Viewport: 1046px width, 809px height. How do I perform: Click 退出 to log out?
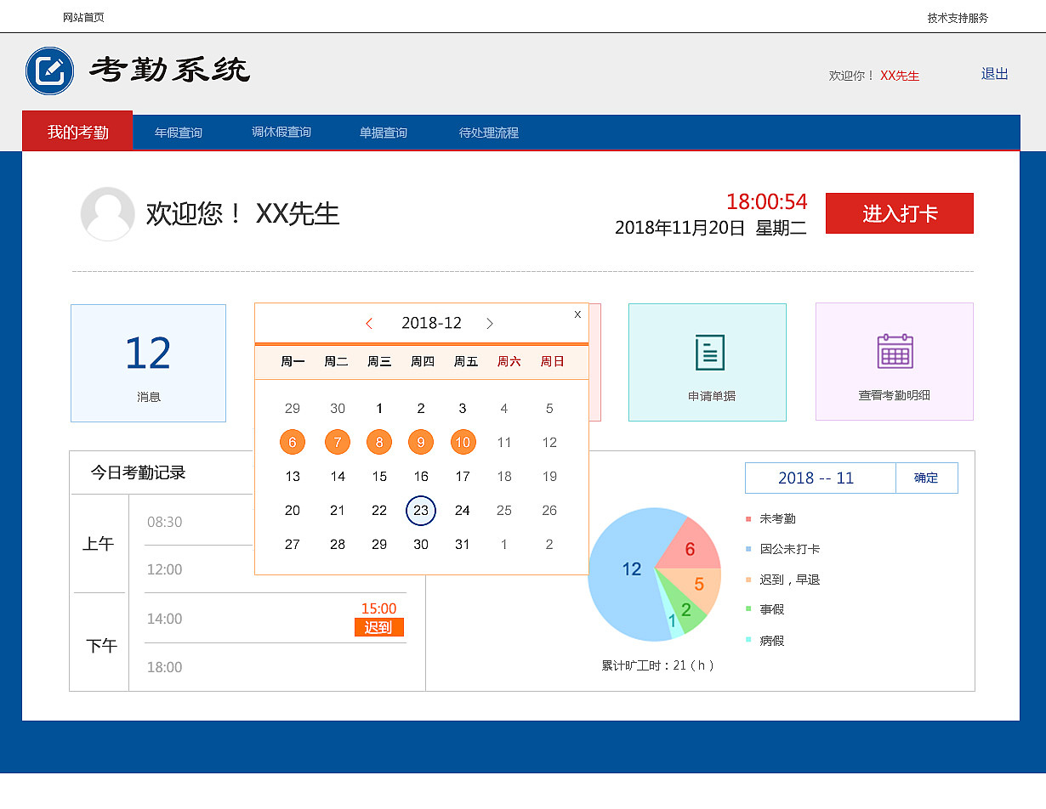(x=993, y=74)
